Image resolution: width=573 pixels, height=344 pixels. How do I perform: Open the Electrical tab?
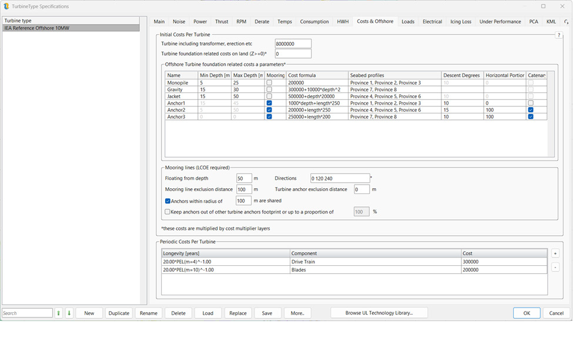pos(432,21)
